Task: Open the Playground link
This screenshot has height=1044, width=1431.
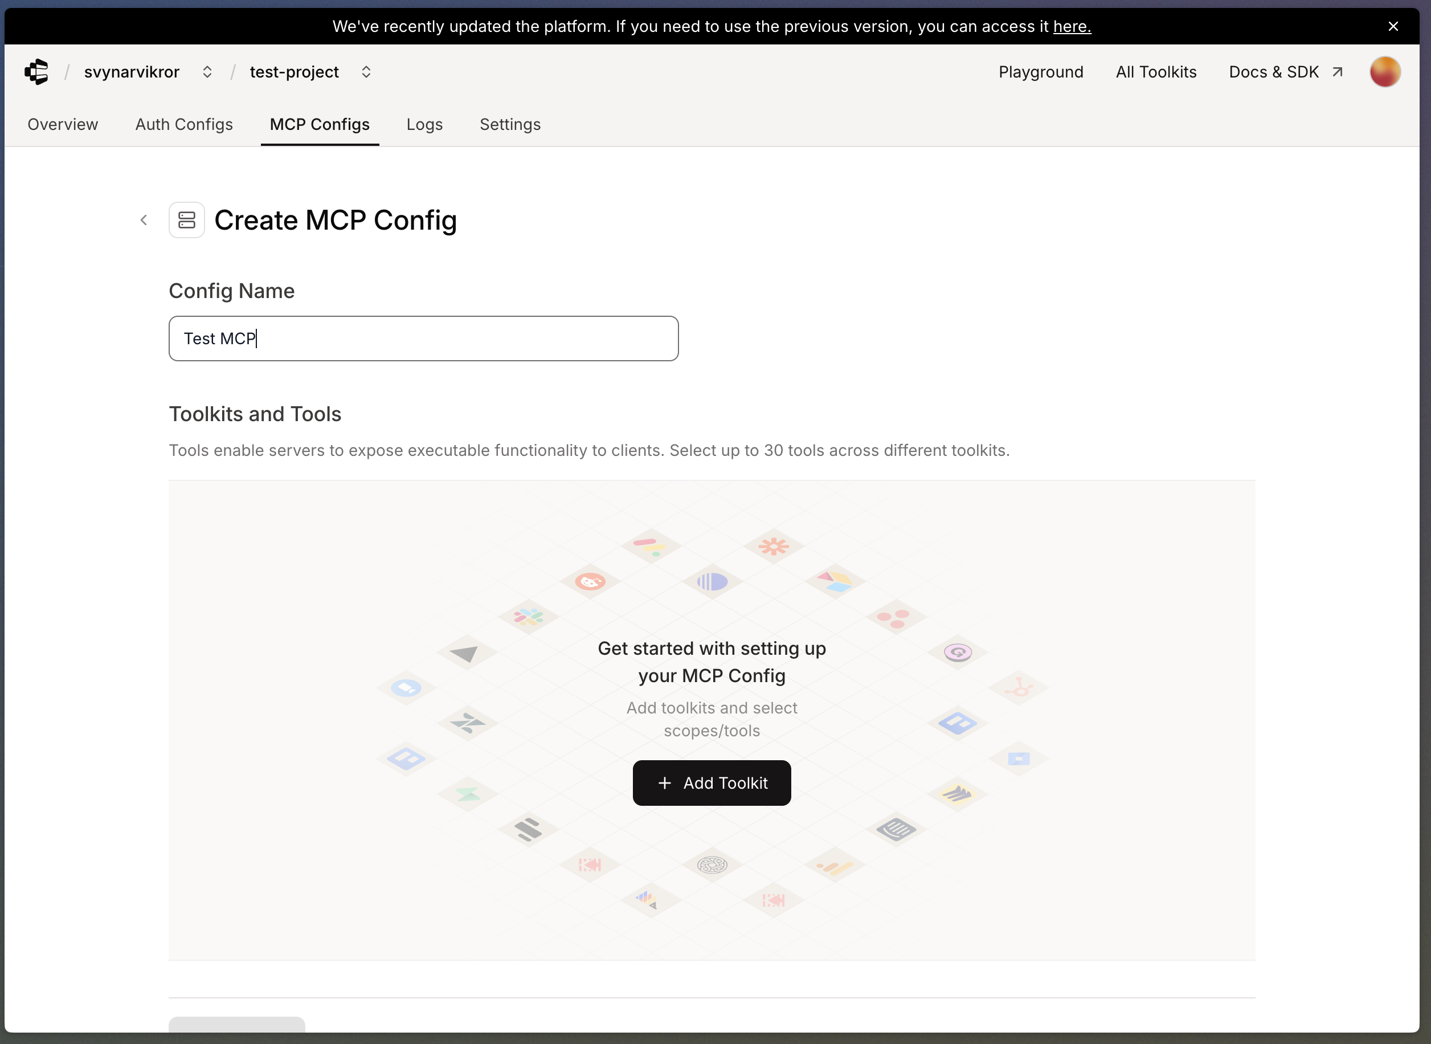Action: [1041, 72]
